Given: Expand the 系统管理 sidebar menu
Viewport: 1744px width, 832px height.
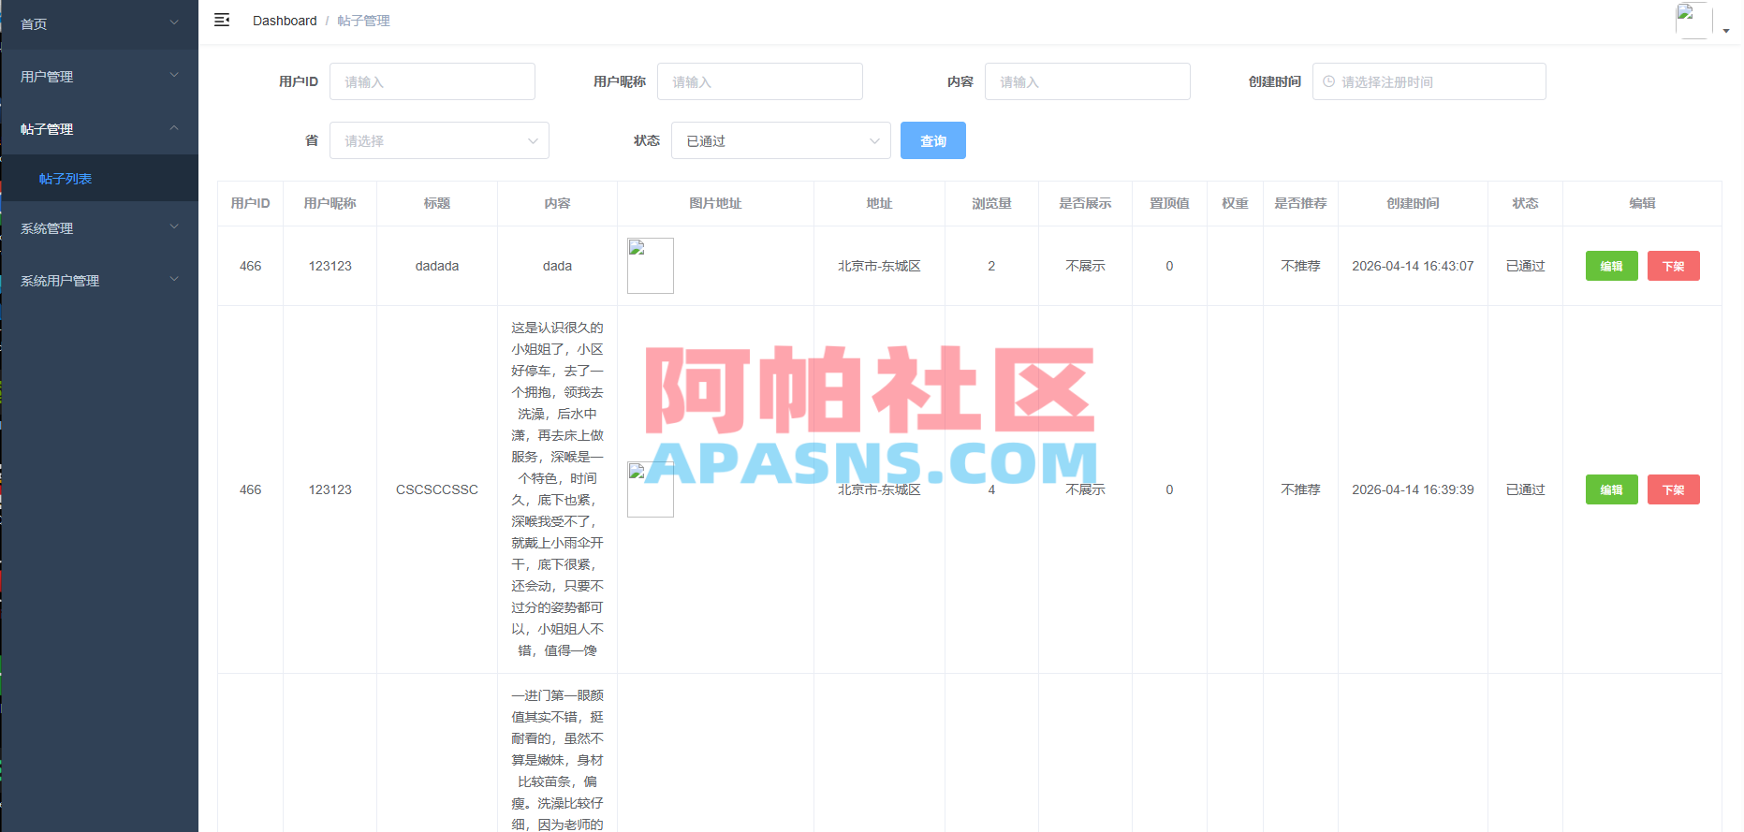Looking at the screenshot, I should coord(99,227).
